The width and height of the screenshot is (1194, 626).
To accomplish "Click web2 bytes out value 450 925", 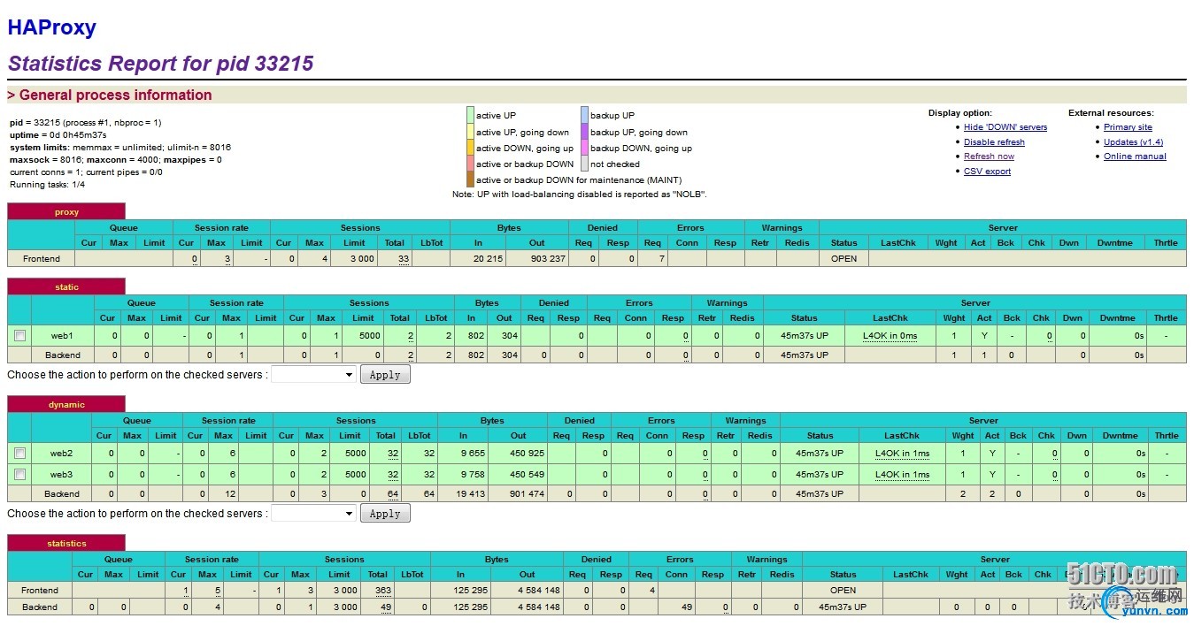I will pyautogui.click(x=527, y=454).
